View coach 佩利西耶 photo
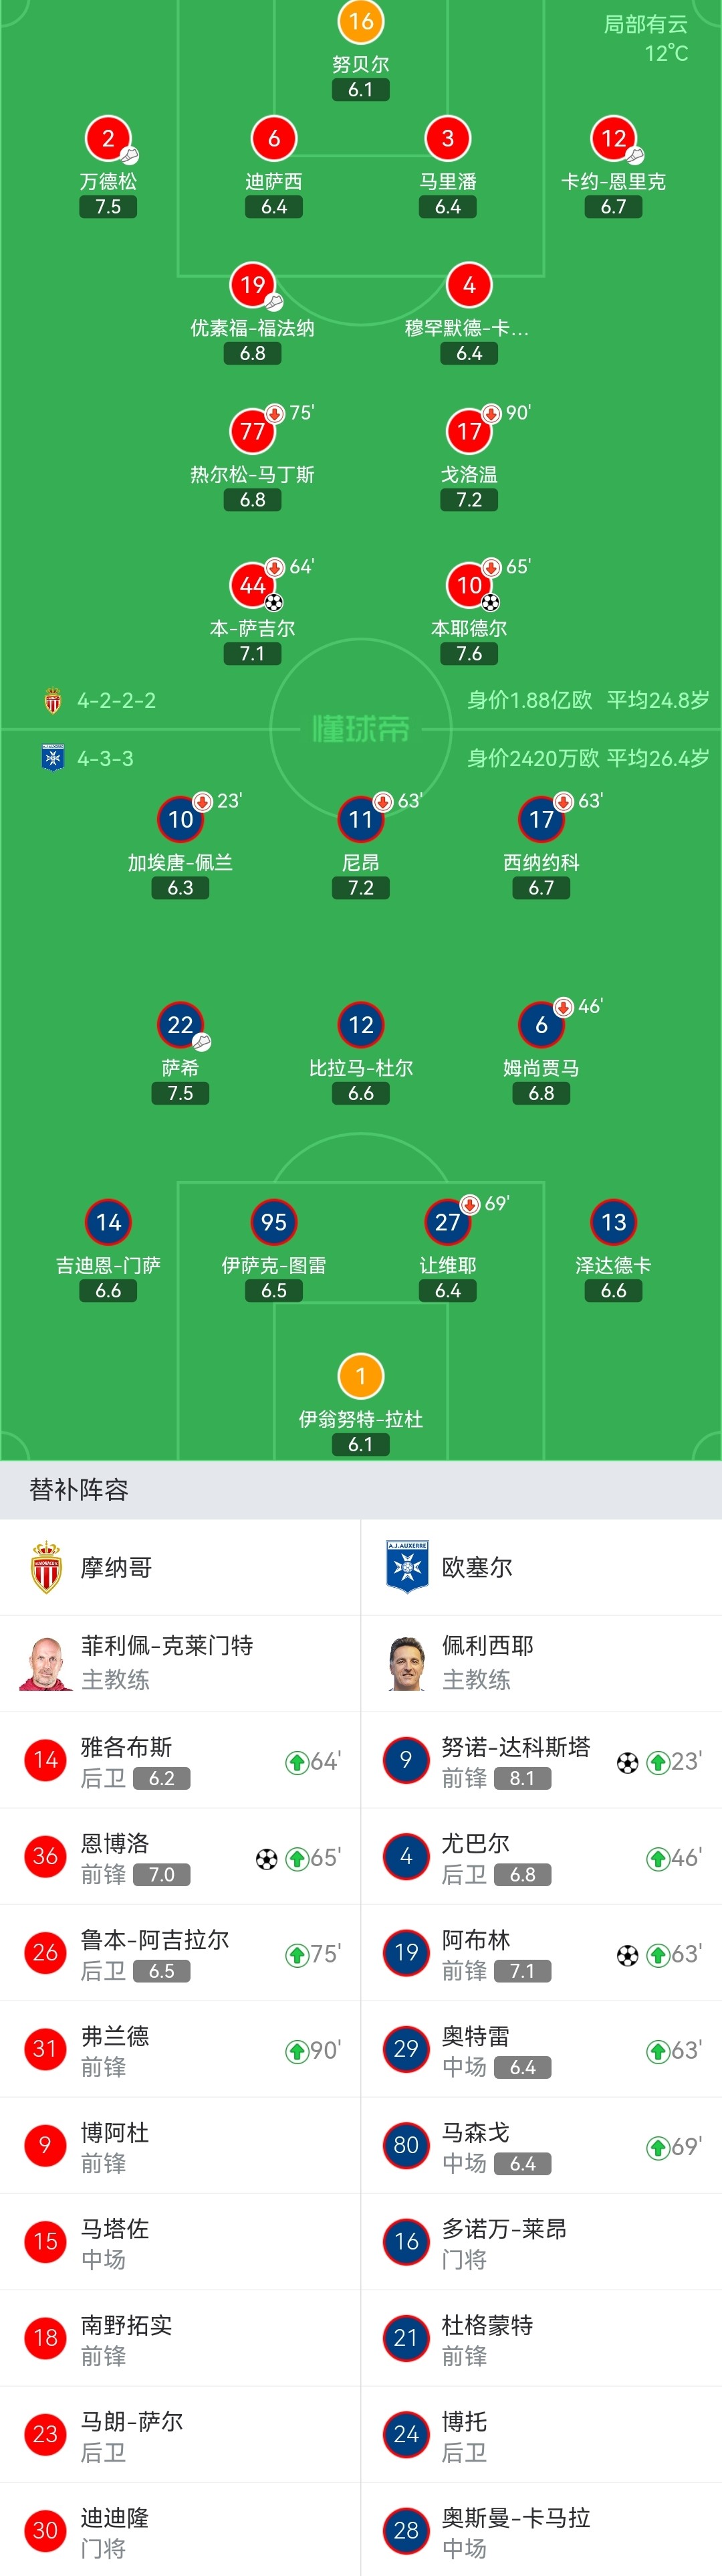 (x=407, y=1663)
